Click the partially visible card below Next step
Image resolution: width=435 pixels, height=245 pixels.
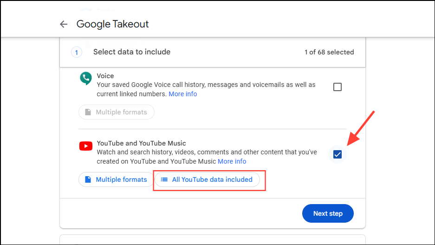213,240
